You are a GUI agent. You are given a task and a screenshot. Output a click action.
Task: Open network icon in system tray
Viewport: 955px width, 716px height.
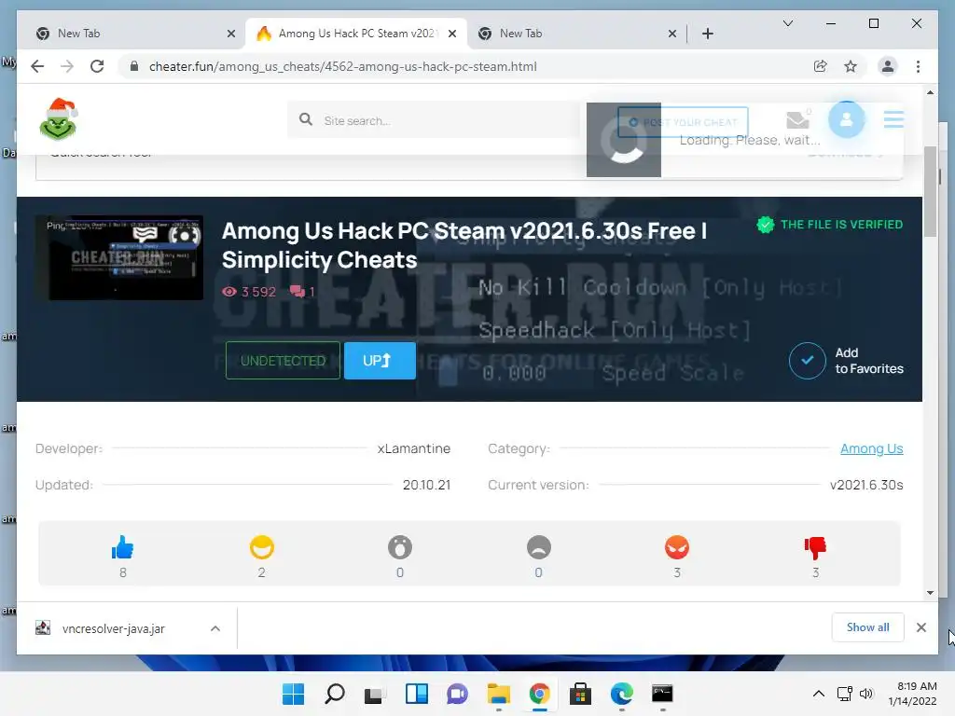click(x=844, y=694)
